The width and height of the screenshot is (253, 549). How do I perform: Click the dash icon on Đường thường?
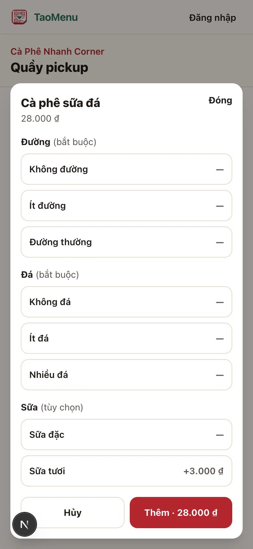[x=220, y=242]
